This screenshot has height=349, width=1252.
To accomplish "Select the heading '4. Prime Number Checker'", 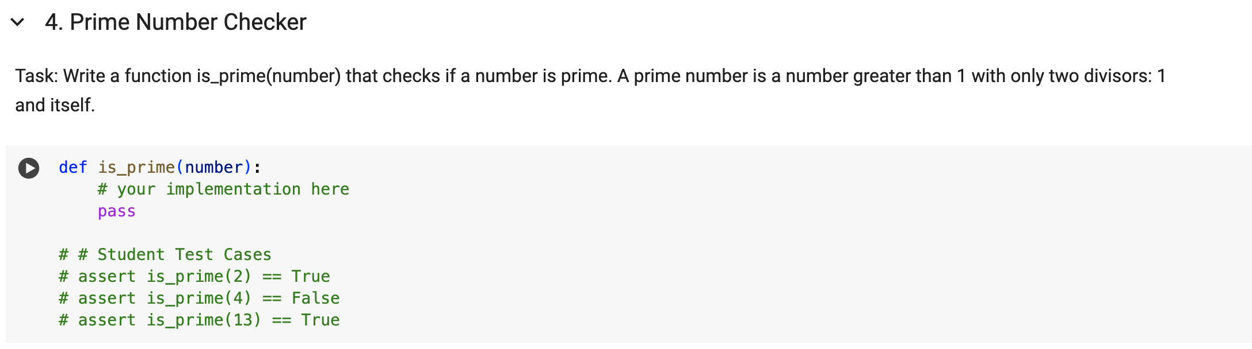I will [175, 22].
